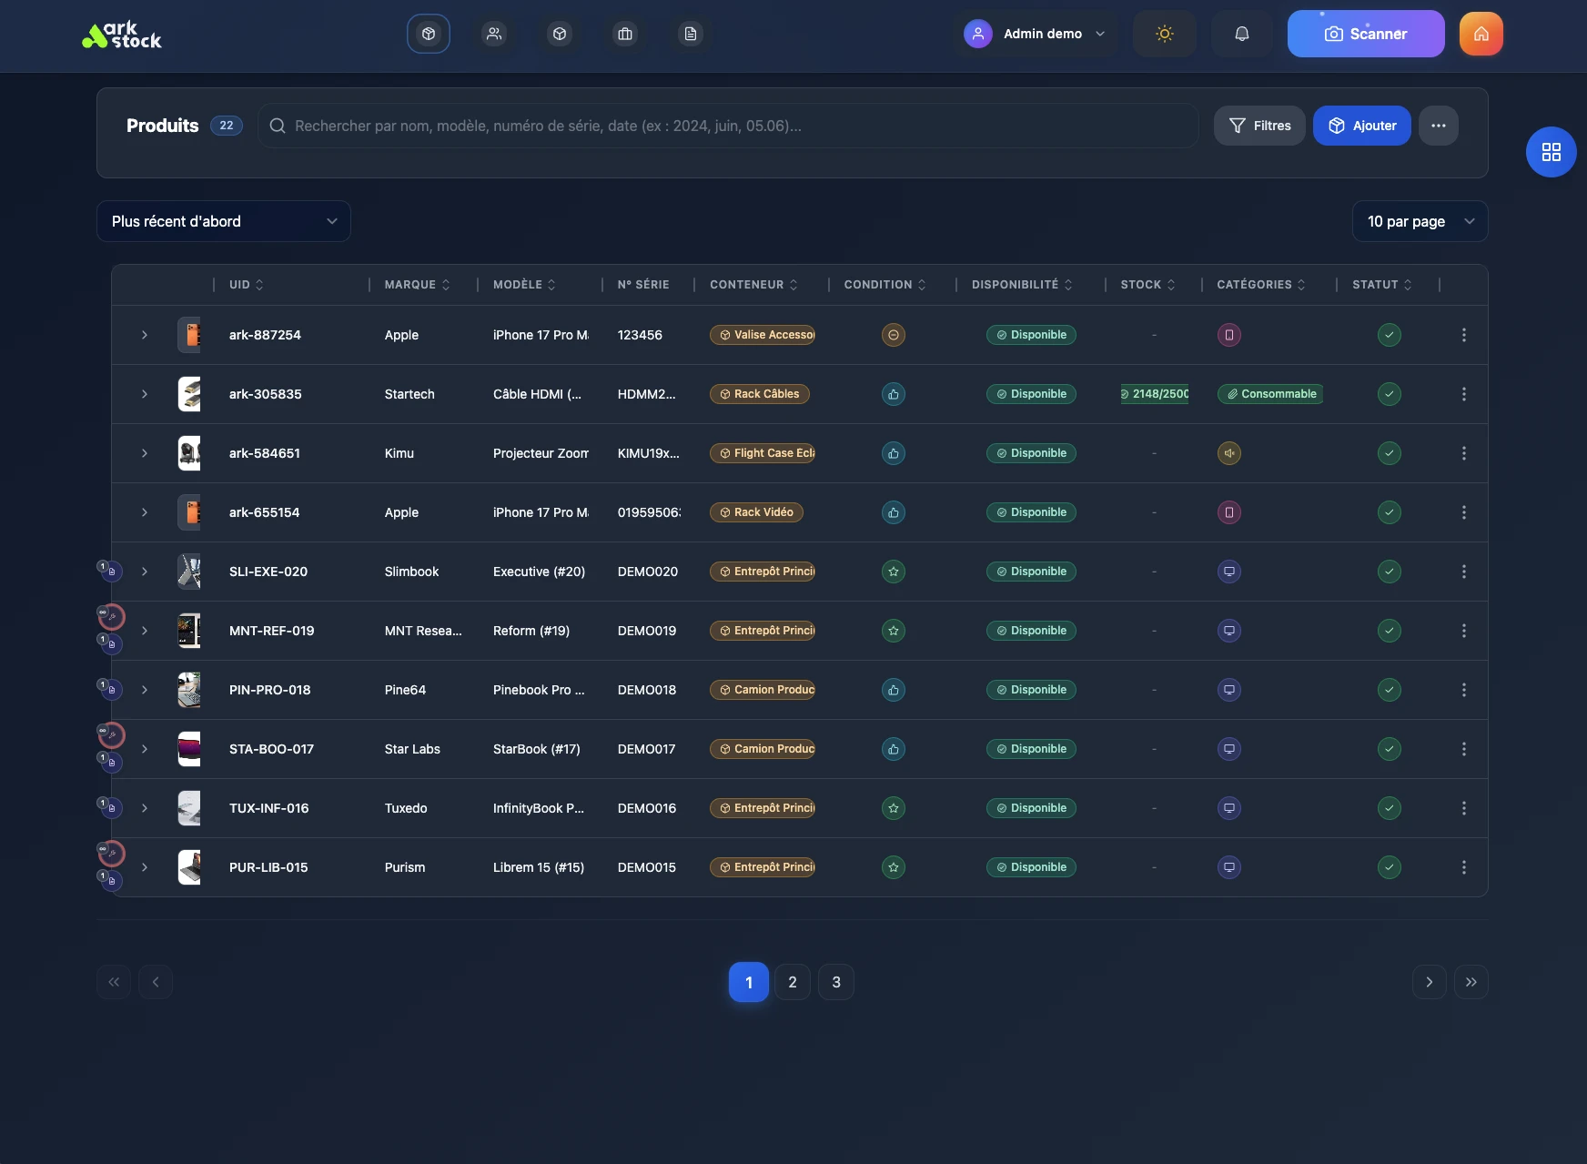Open the three-dot menu beside Ajouter
The width and height of the screenshot is (1587, 1164).
1438,126
